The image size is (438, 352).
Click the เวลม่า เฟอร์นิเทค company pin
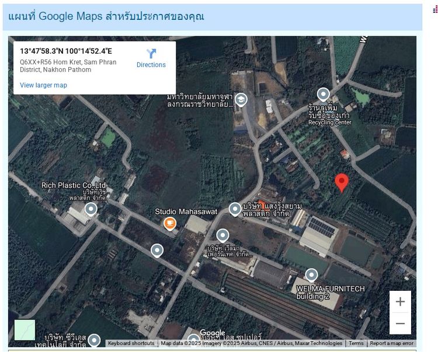(223, 236)
